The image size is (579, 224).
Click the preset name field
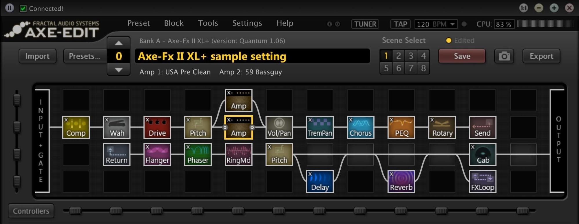pos(252,56)
